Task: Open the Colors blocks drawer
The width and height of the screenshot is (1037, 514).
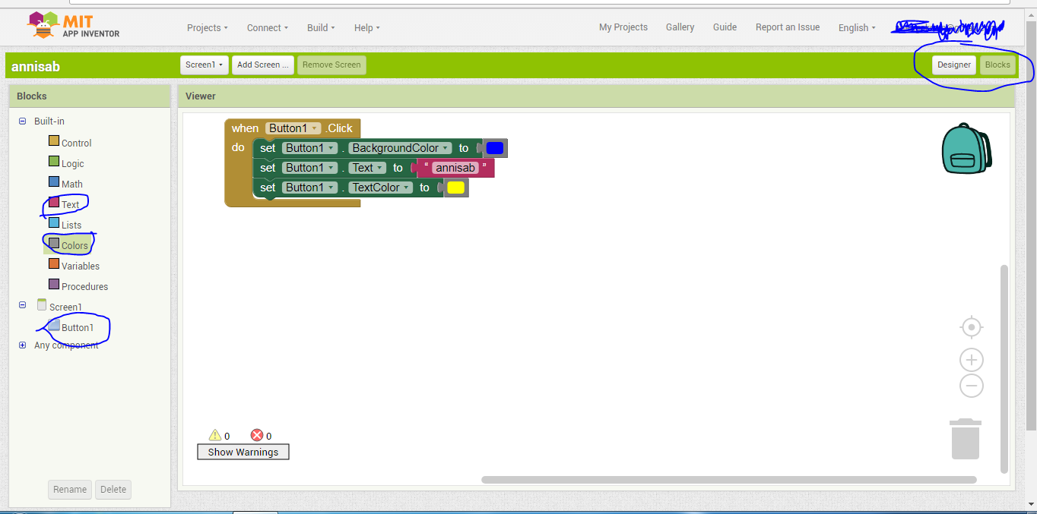Action: 73,244
